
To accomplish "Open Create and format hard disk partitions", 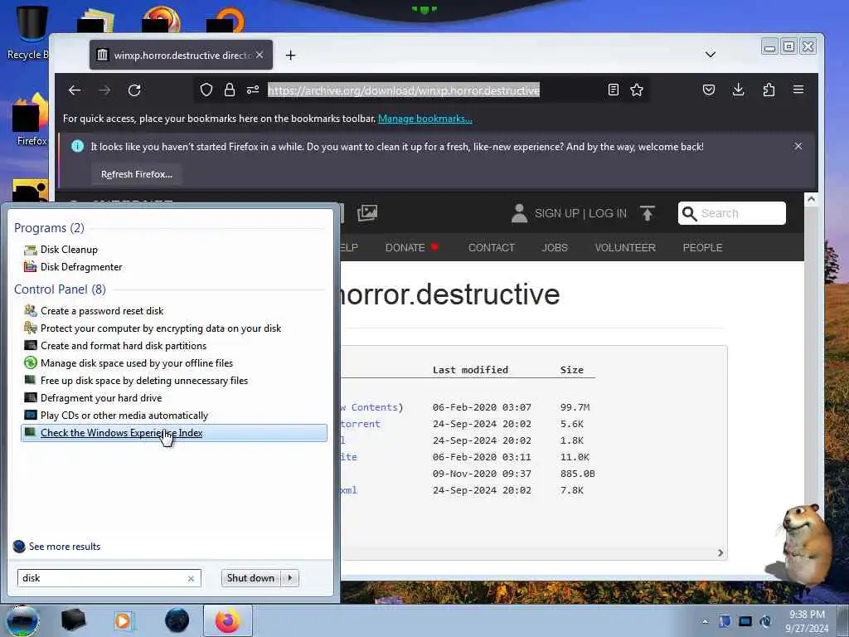I will (124, 346).
